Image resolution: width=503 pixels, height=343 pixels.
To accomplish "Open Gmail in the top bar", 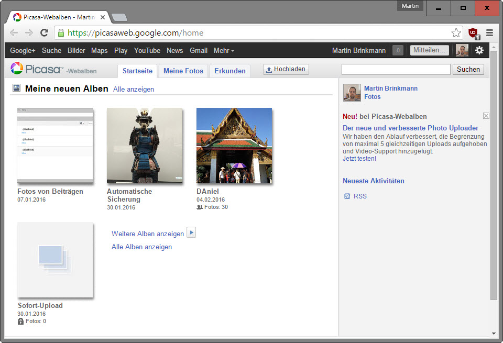I will tap(199, 50).
